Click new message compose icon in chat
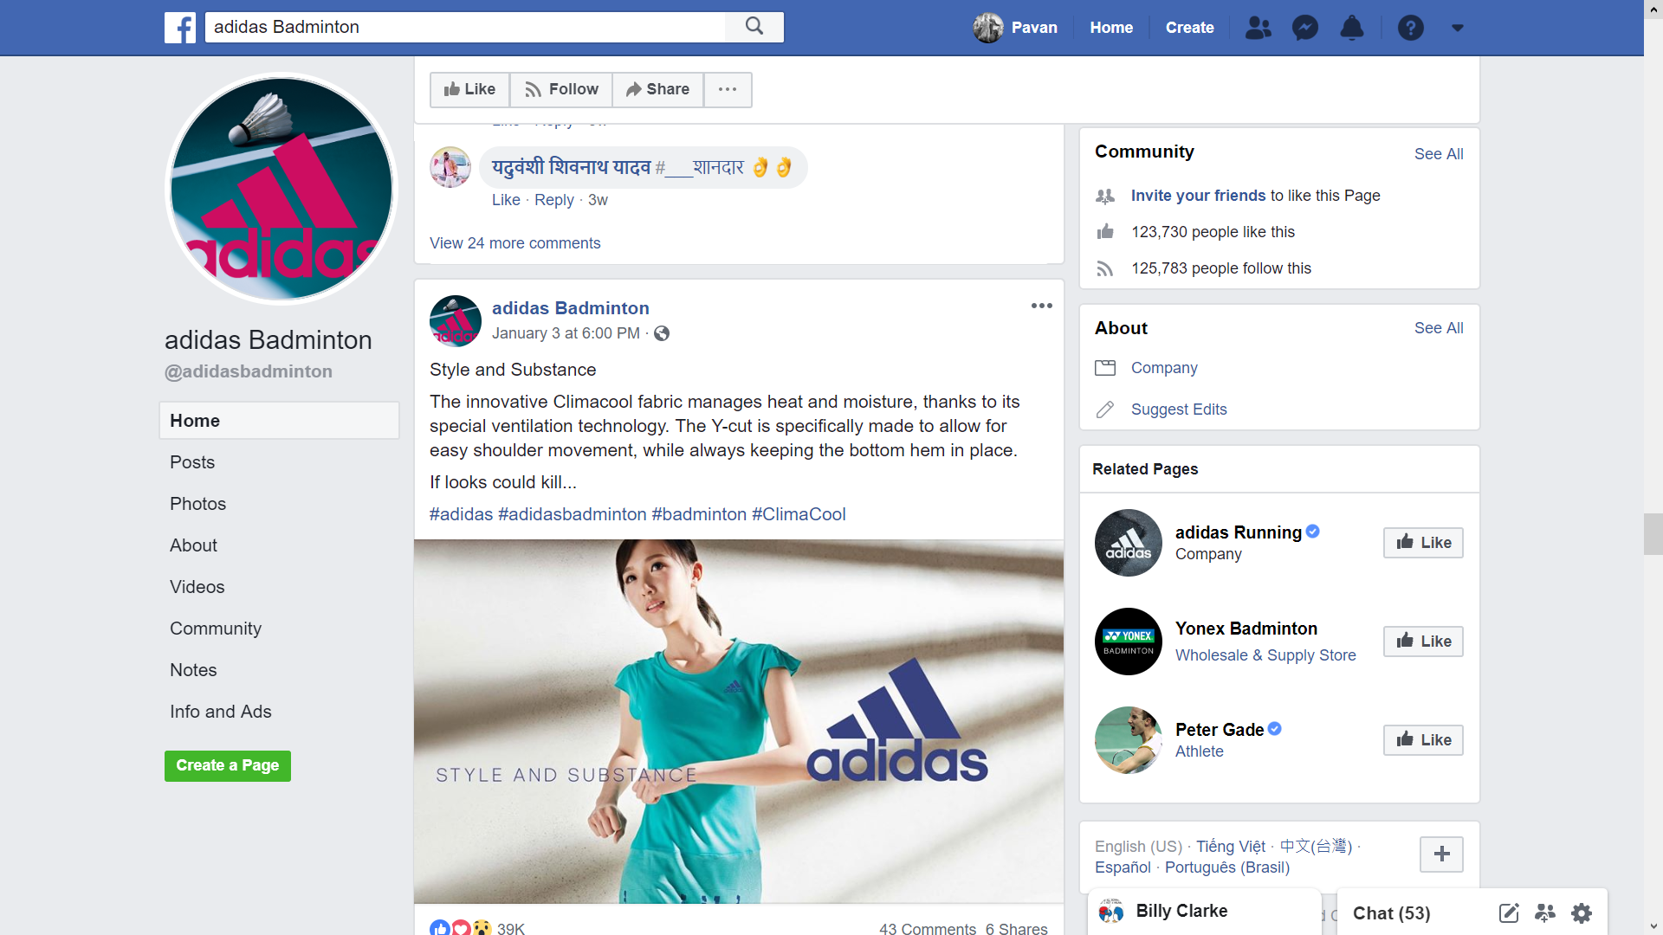Viewport: 1663px width, 935px height. tap(1509, 912)
